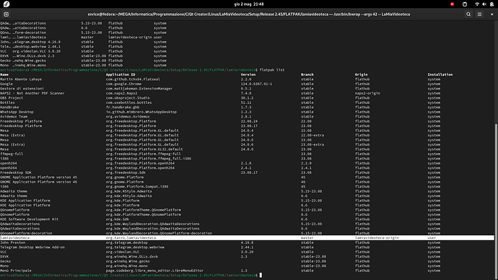
Task: Select 'com.usebottles.bottles' application ID
Action: pos(128,102)
